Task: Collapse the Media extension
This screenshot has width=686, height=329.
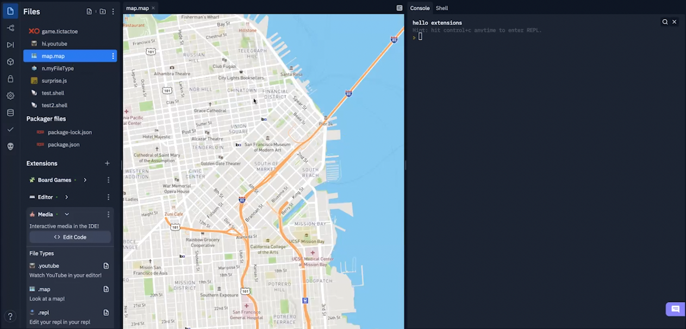Action: 66,214
